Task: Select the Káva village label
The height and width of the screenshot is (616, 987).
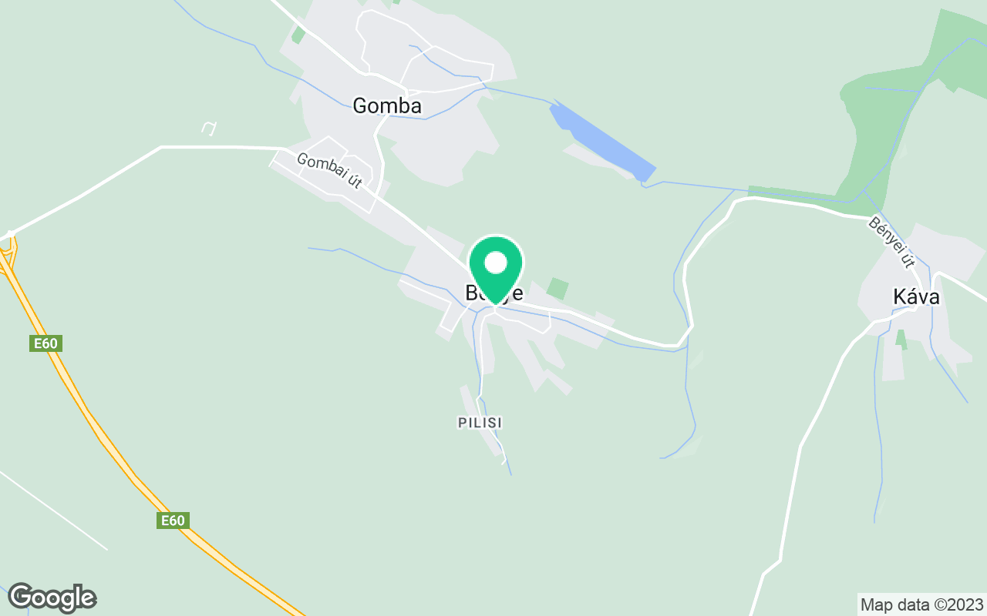Action: pyautogui.click(x=916, y=296)
